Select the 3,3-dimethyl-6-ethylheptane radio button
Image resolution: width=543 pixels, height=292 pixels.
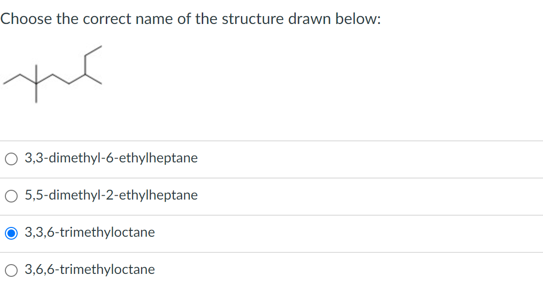(11, 159)
